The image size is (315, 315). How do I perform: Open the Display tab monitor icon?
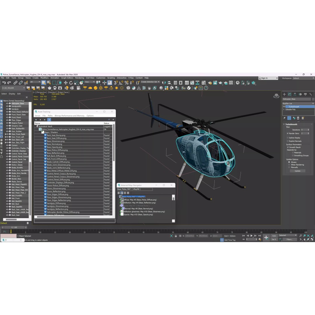pyautogui.click(x=305, y=94)
